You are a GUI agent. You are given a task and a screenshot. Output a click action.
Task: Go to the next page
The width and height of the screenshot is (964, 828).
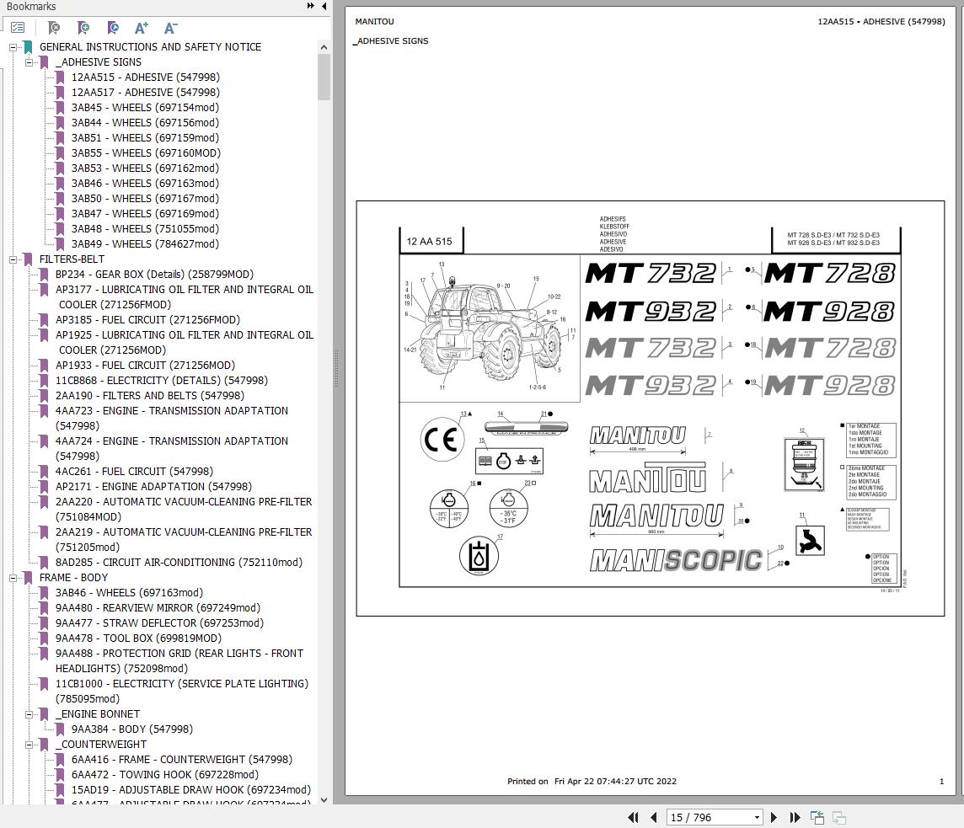tap(774, 817)
